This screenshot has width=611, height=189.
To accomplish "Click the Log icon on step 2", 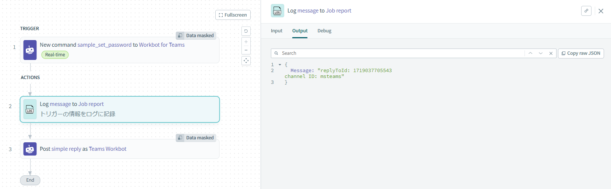I will click(x=30, y=109).
